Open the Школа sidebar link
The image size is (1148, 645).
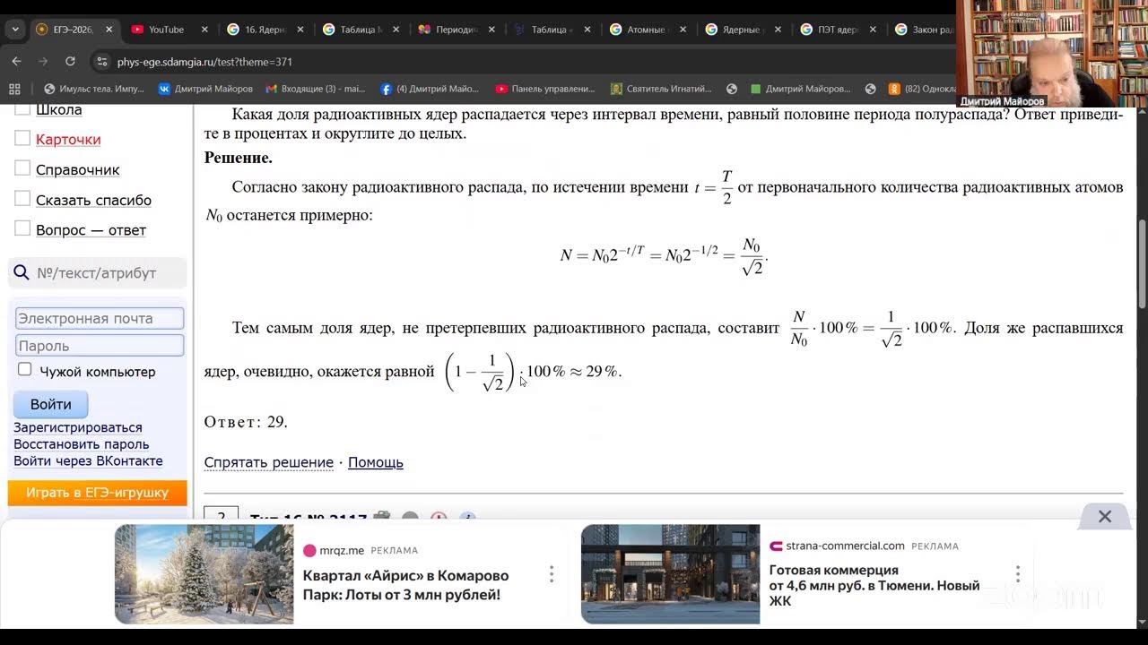click(58, 110)
